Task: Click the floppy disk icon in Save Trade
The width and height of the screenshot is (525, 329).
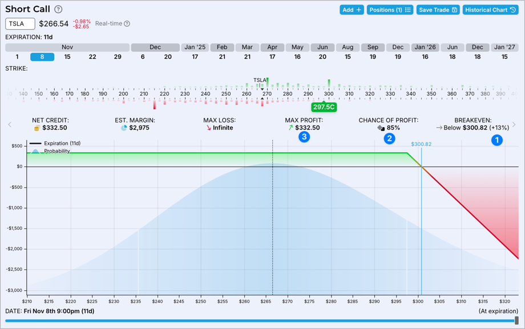Action: [454, 10]
